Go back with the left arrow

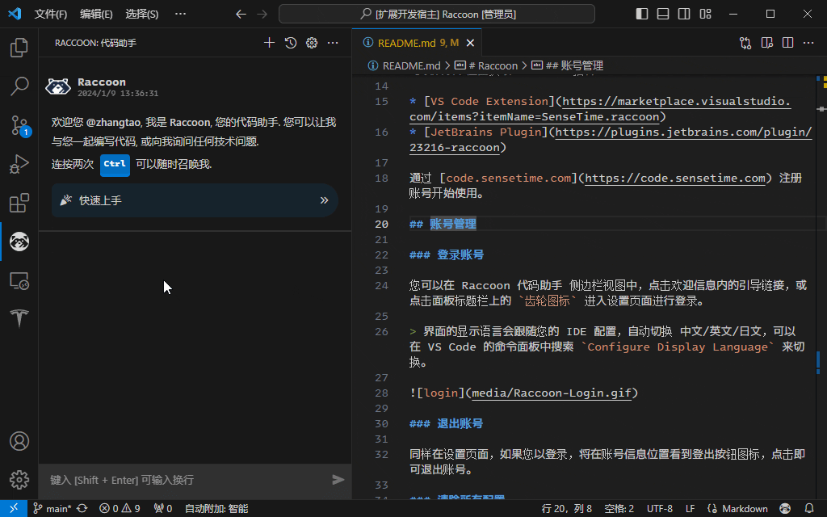coord(241,14)
